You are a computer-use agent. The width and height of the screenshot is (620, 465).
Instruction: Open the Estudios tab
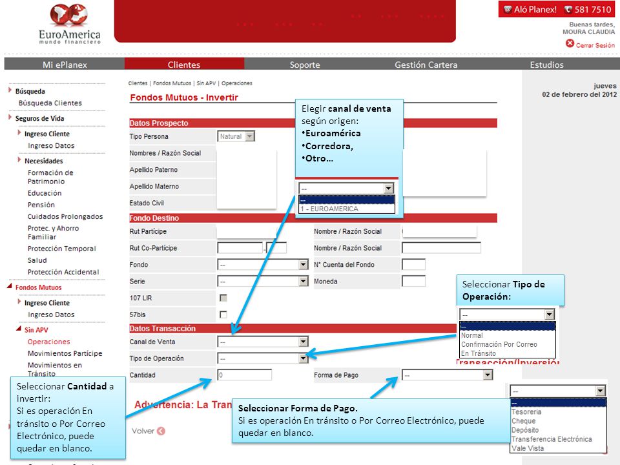click(x=547, y=65)
